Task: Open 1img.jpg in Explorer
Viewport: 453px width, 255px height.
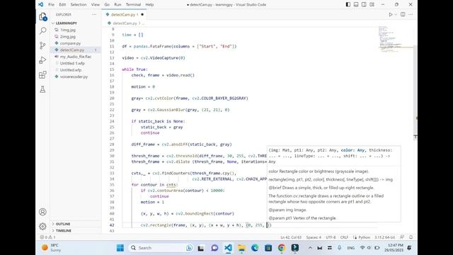Action: pos(68,30)
